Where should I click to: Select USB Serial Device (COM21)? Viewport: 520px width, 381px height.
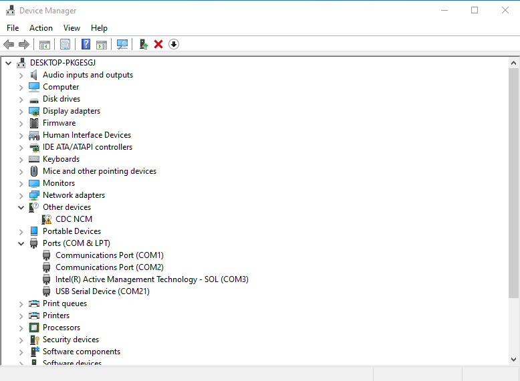pos(102,291)
